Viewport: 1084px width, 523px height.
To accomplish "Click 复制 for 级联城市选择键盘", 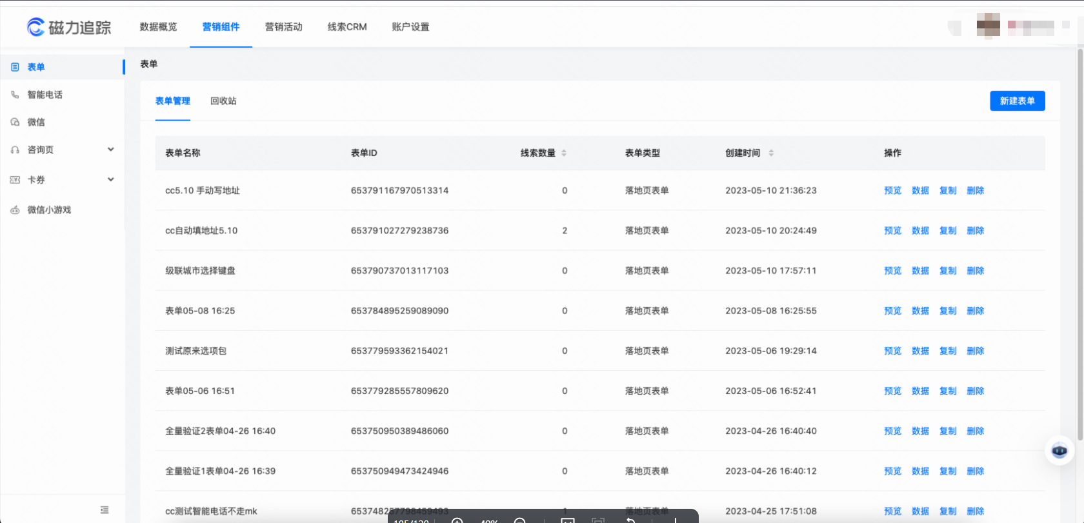I will (948, 271).
